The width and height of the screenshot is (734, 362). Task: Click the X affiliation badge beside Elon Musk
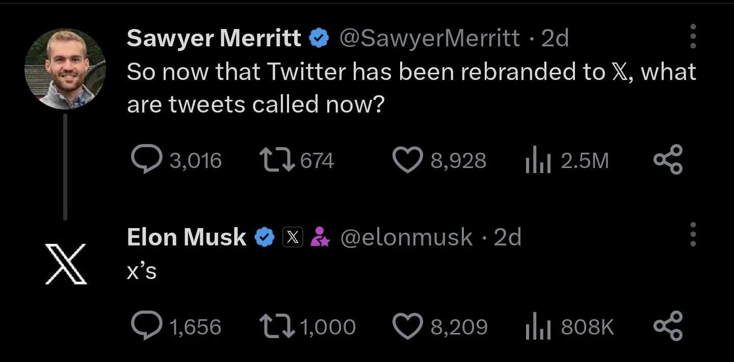coord(293,237)
